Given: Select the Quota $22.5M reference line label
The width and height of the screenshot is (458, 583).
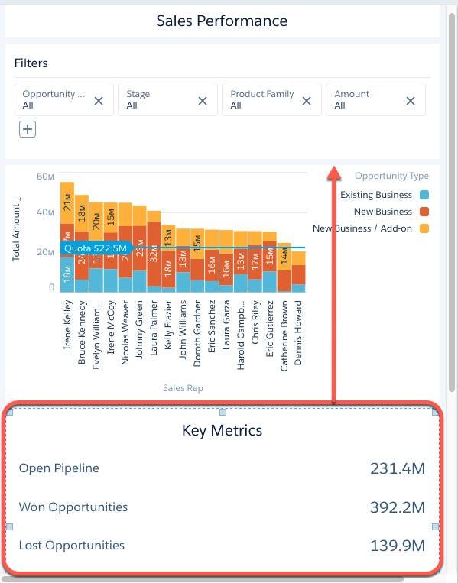Looking at the screenshot, I should click(96, 248).
